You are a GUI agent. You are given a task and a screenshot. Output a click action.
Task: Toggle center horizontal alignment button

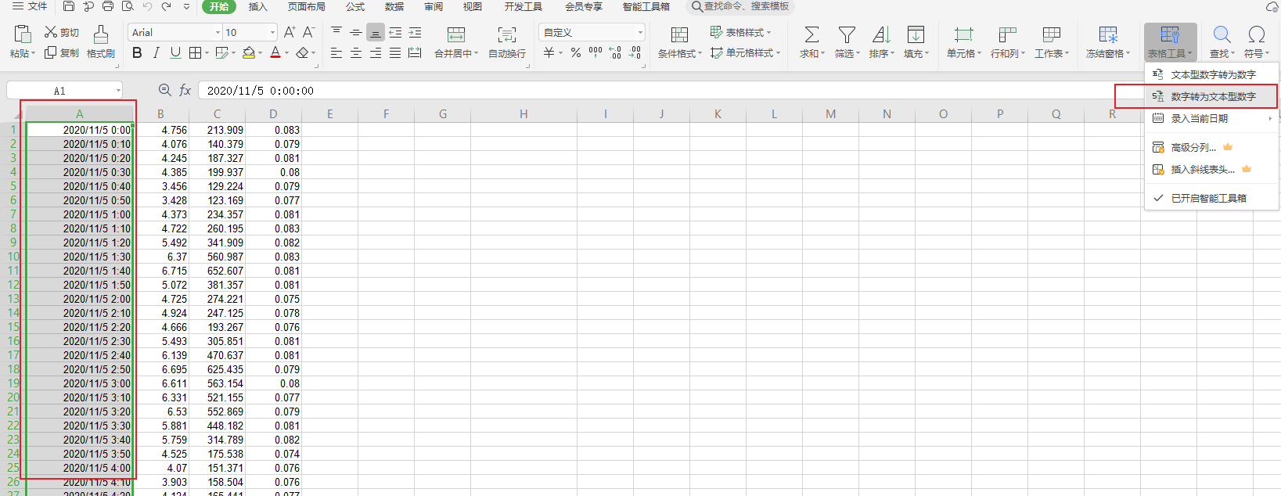(x=356, y=52)
